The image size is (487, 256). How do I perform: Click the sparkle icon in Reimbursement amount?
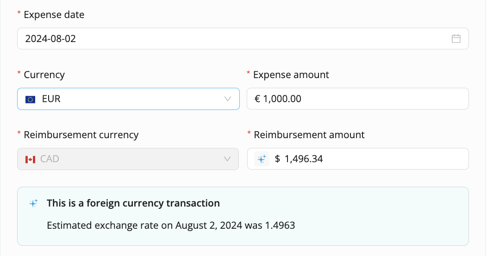pos(262,159)
